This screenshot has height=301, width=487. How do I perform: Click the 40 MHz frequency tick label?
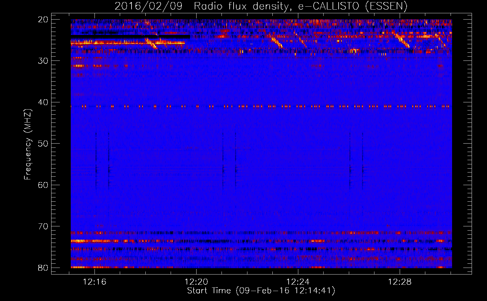click(43, 102)
